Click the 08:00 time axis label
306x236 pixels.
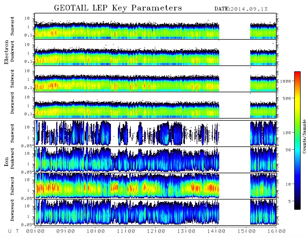(x=35, y=231)
